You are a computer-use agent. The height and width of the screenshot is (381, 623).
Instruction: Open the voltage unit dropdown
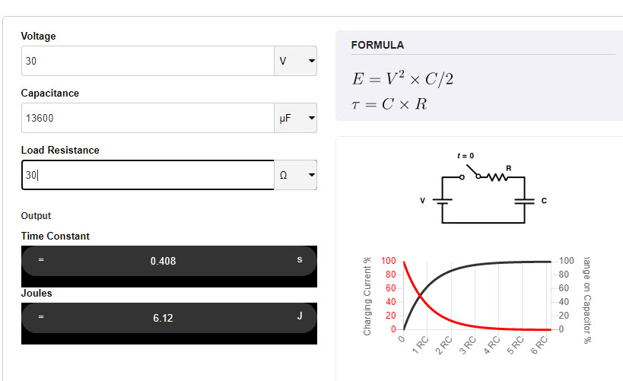point(295,61)
